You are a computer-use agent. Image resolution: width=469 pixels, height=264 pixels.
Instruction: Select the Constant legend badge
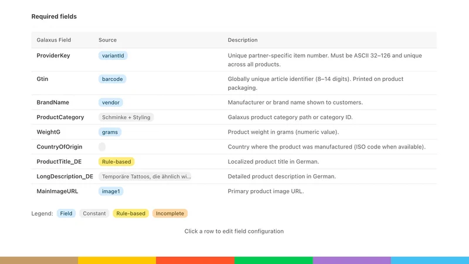tap(94, 214)
